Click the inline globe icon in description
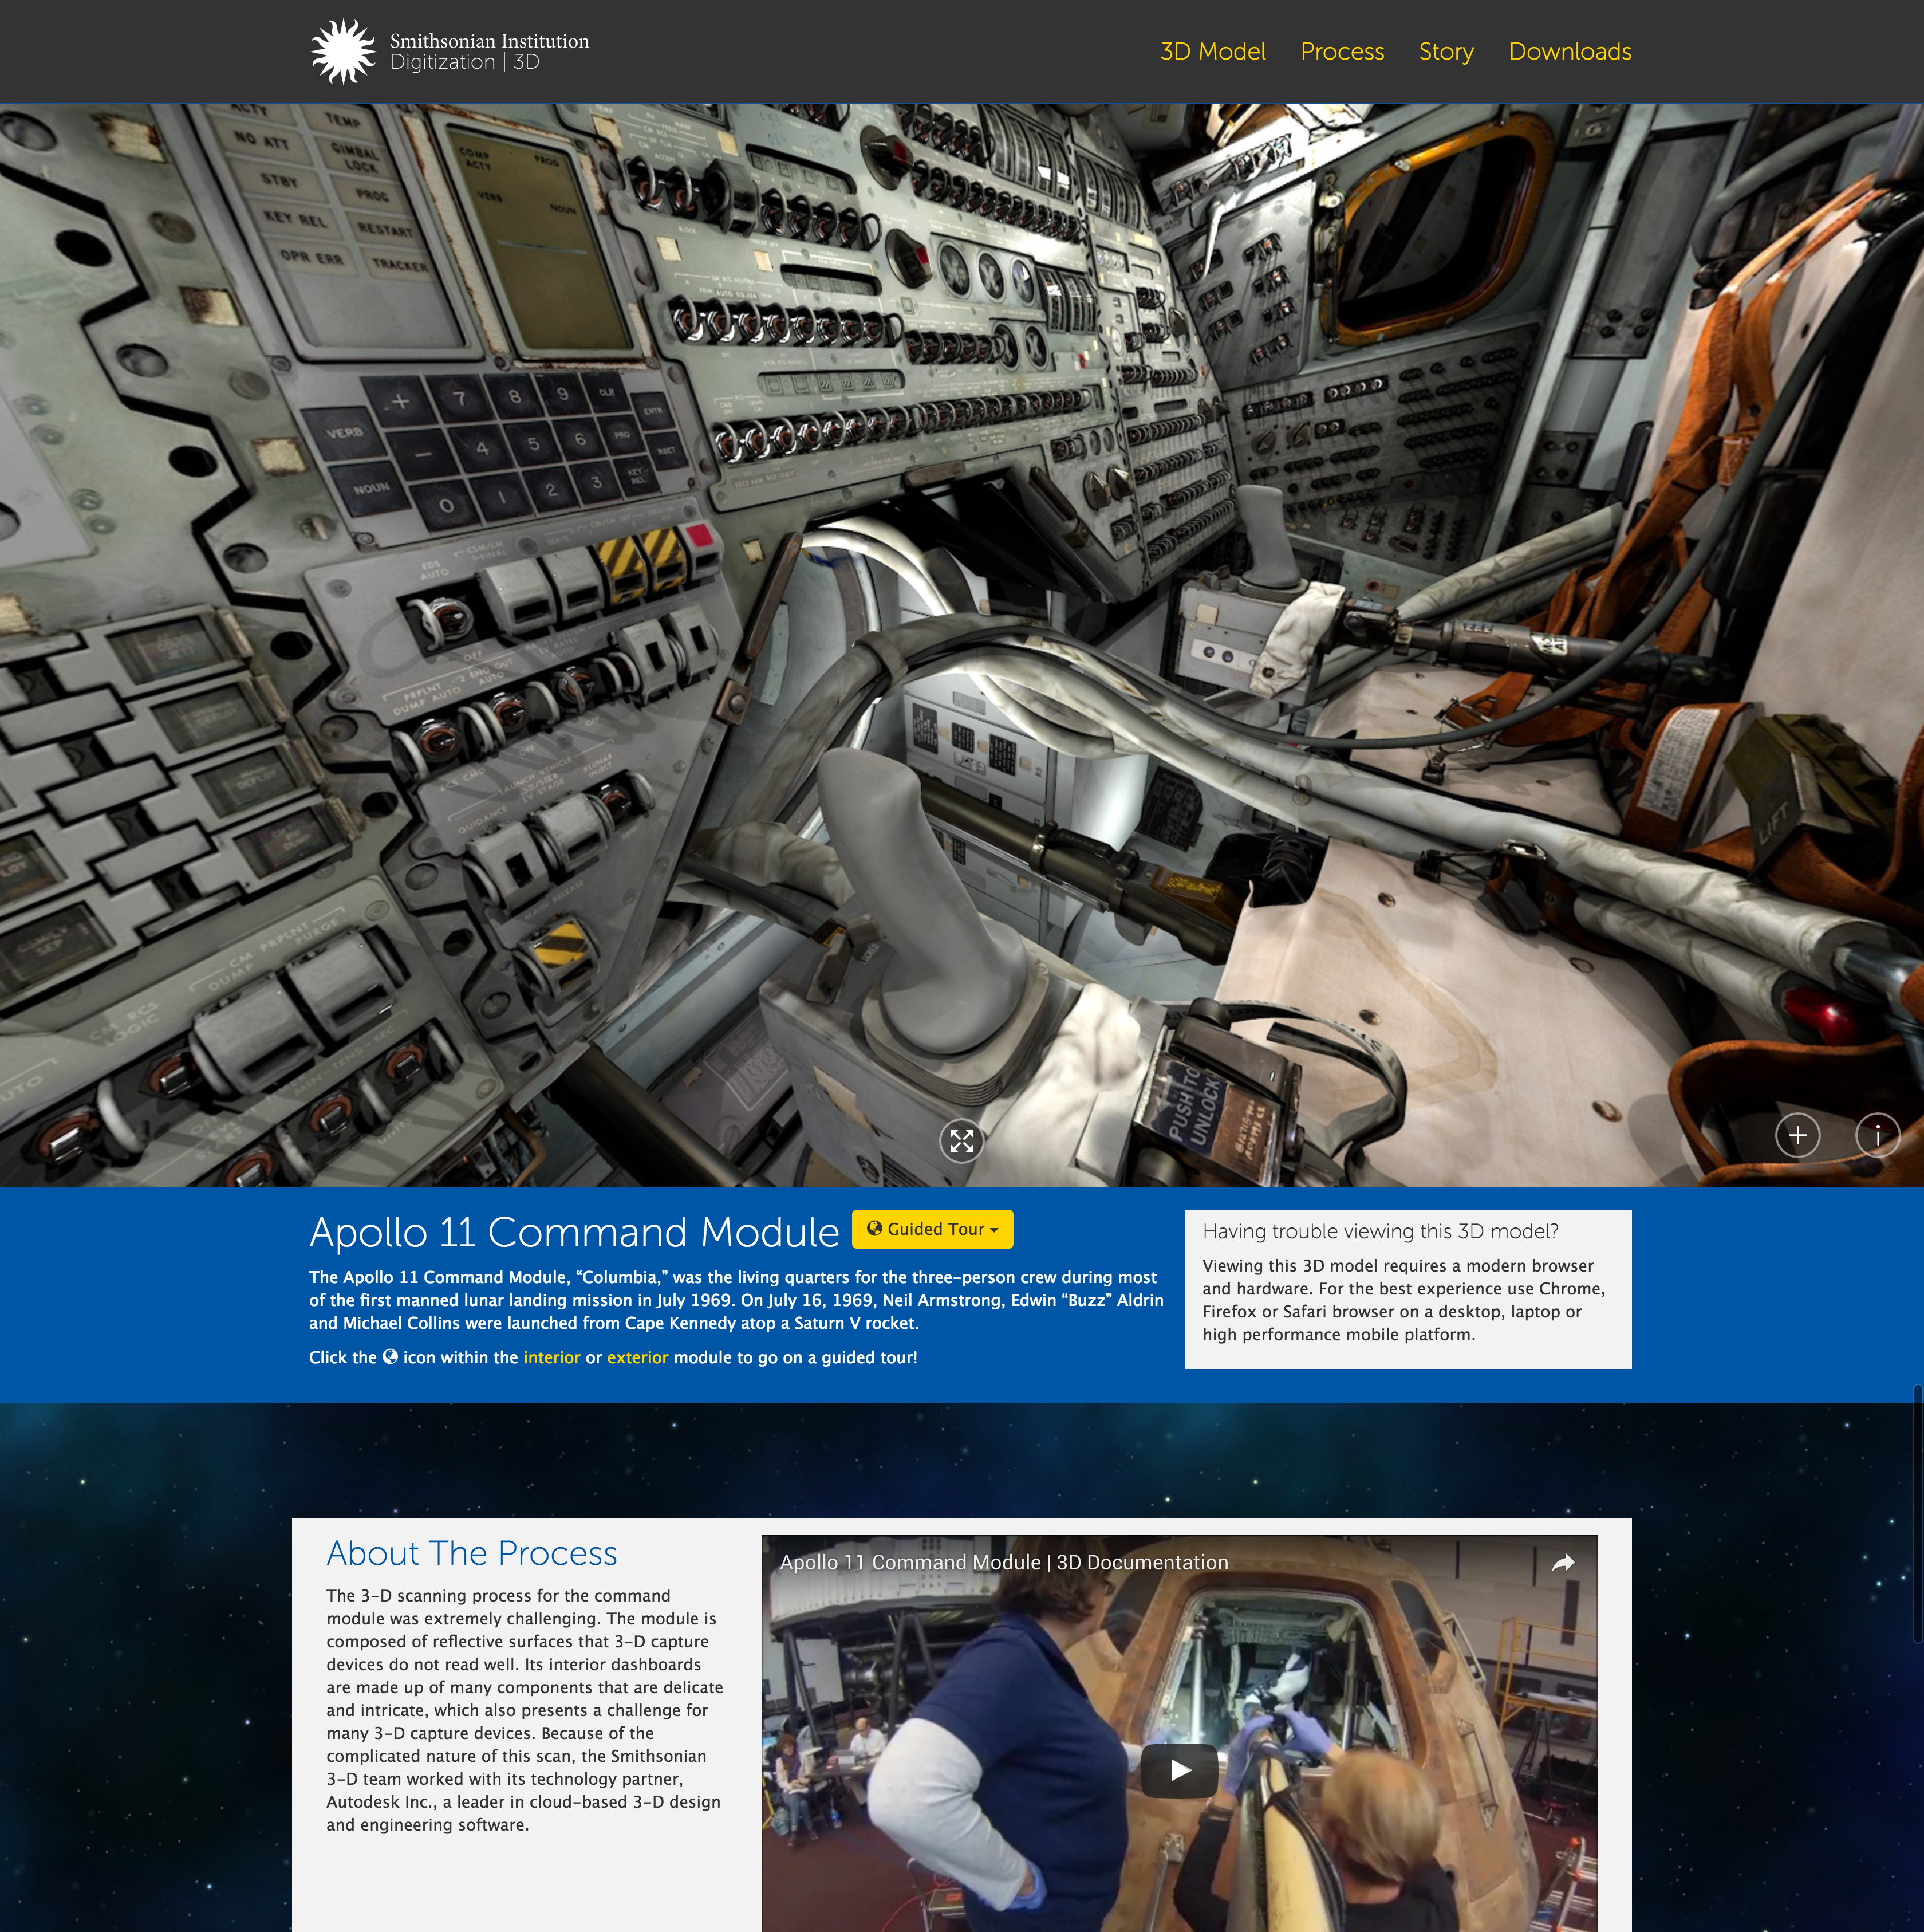This screenshot has height=1932, width=1924. click(x=390, y=1357)
